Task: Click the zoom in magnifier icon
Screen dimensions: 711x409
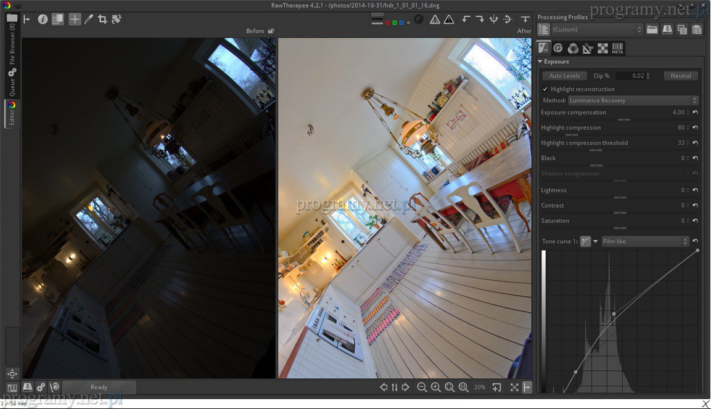Action: tap(435, 387)
